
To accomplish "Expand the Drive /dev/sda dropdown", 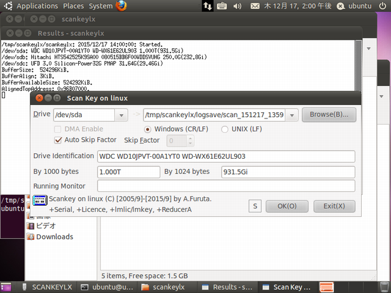I will tap(122, 115).
